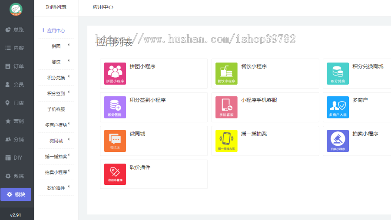Image resolution: width=391 pixels, height=220 pixels.
Task: Select 餐饮 label in function list
Action: click(56, 62)
